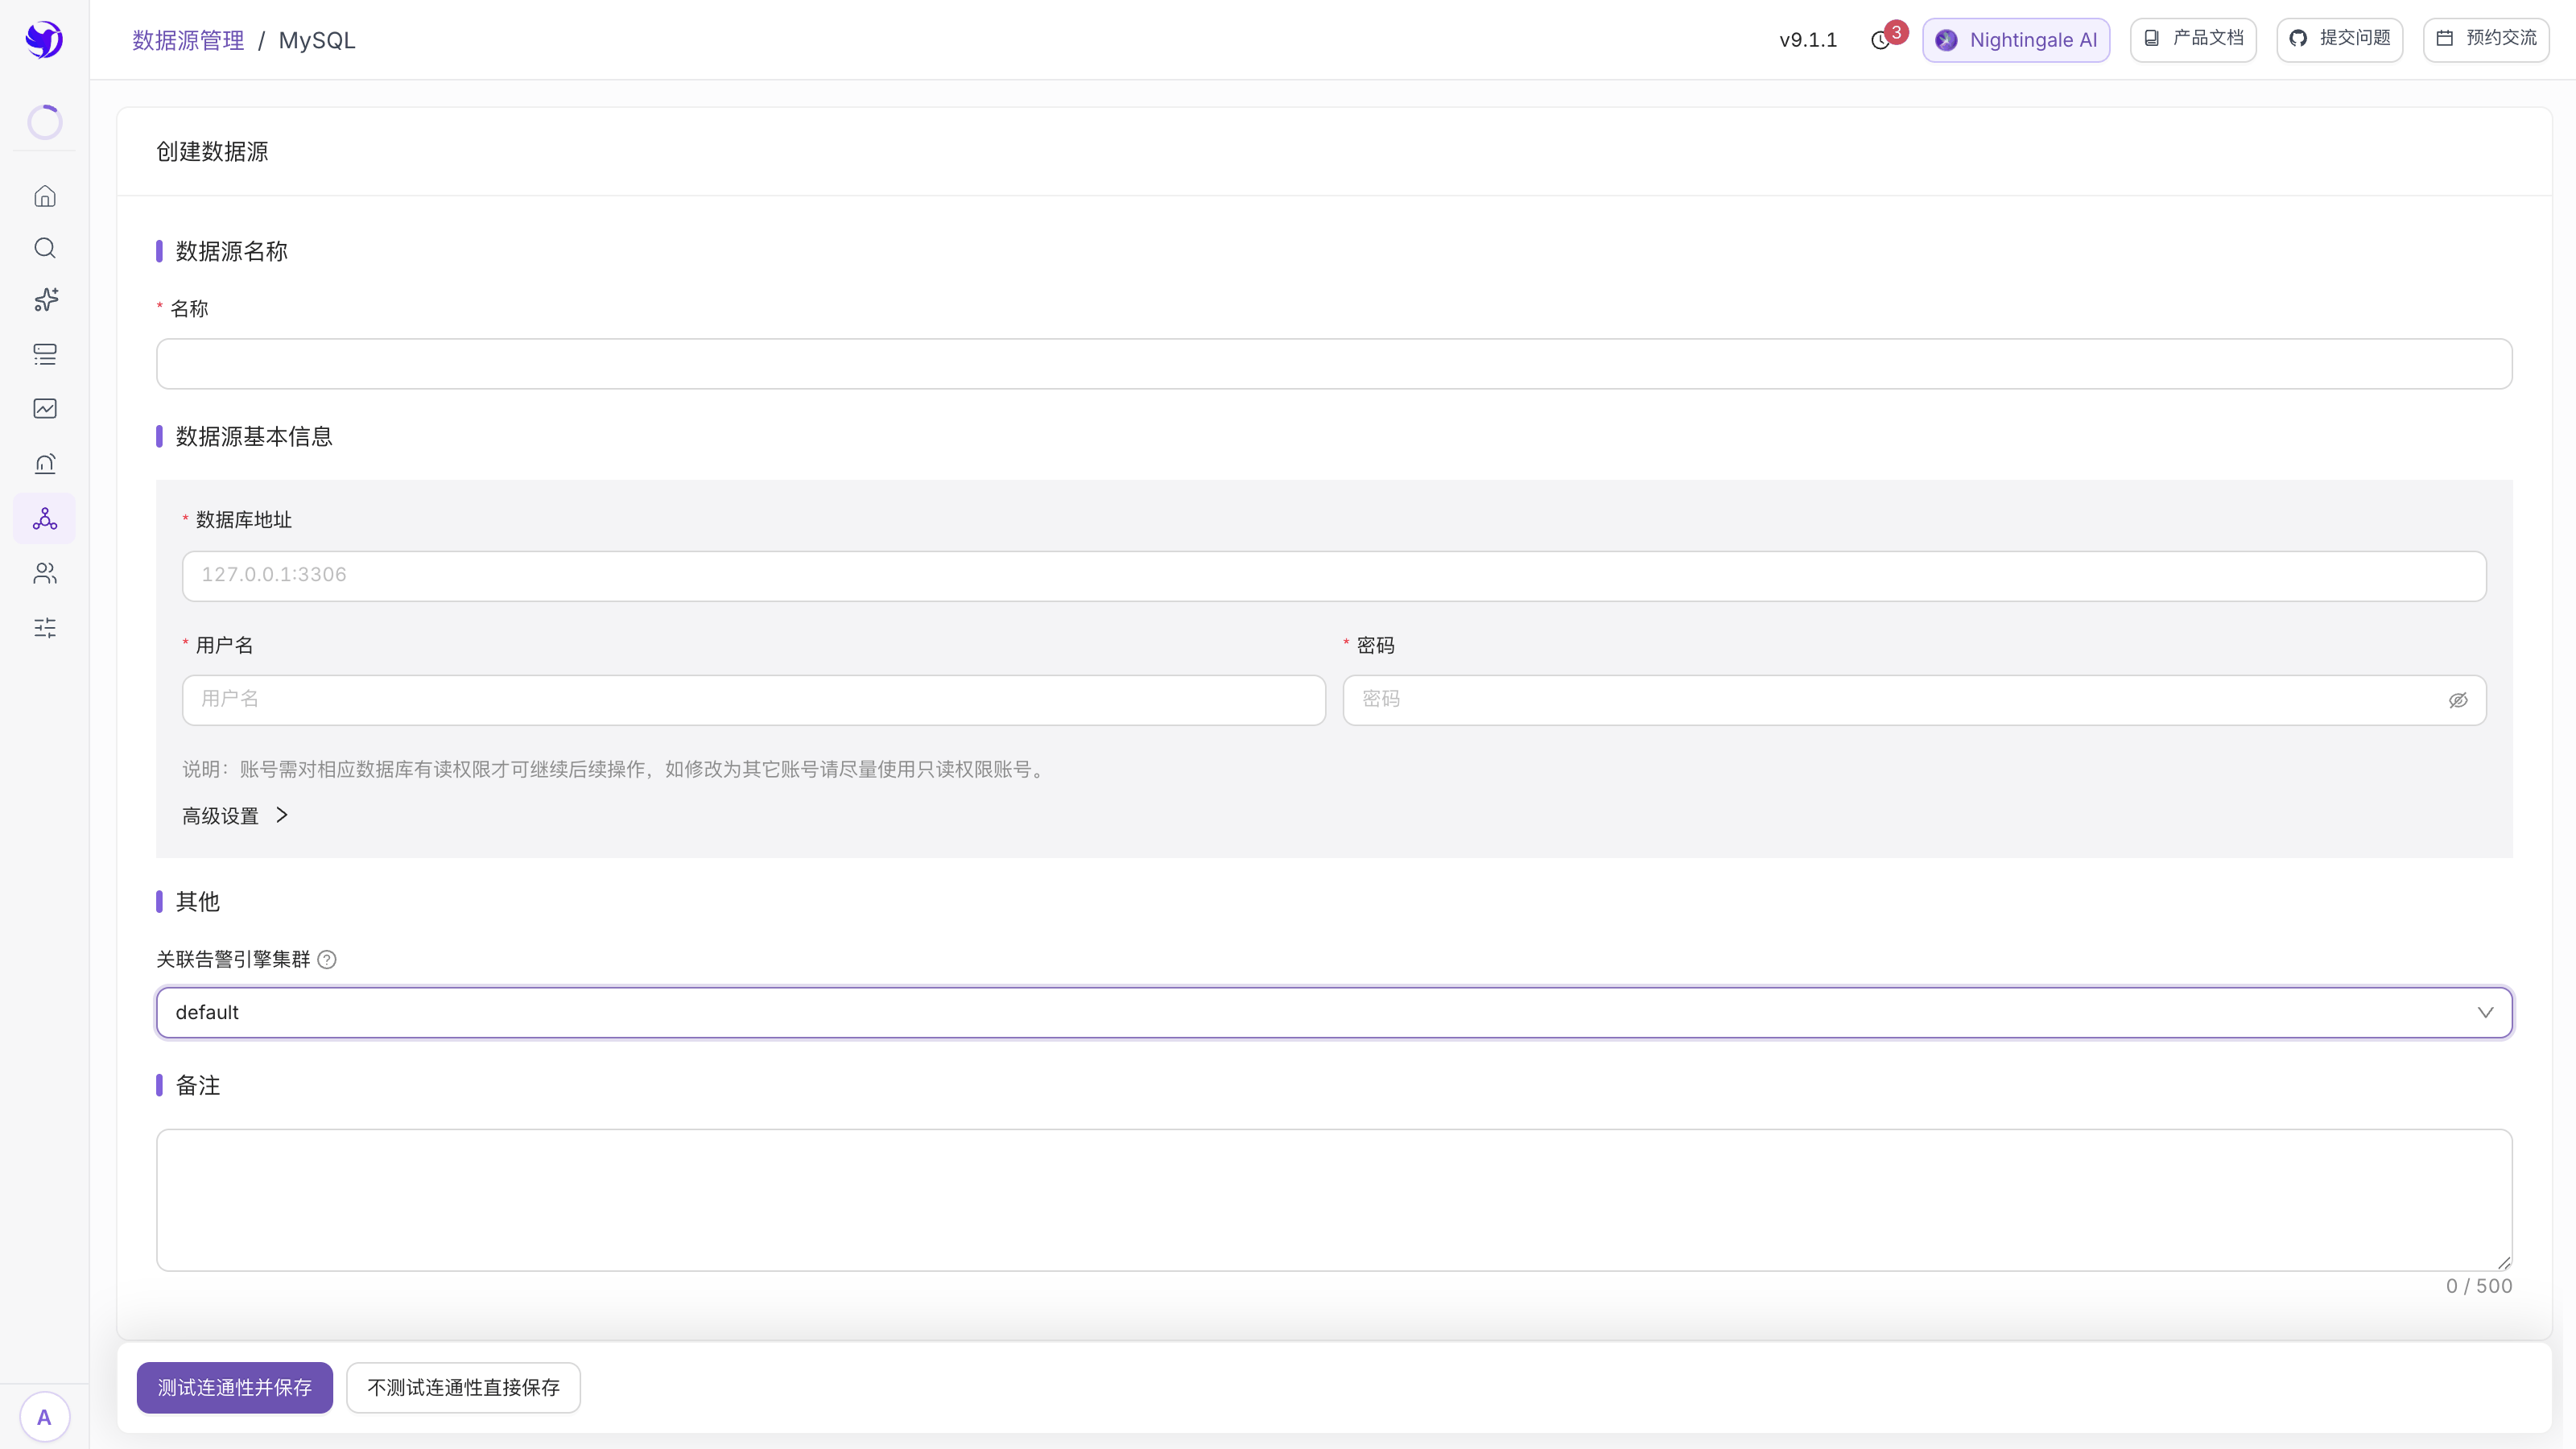Open the search magnifier in sidebar
This screenshot has width=2576, height=1449.
(45, 248)
